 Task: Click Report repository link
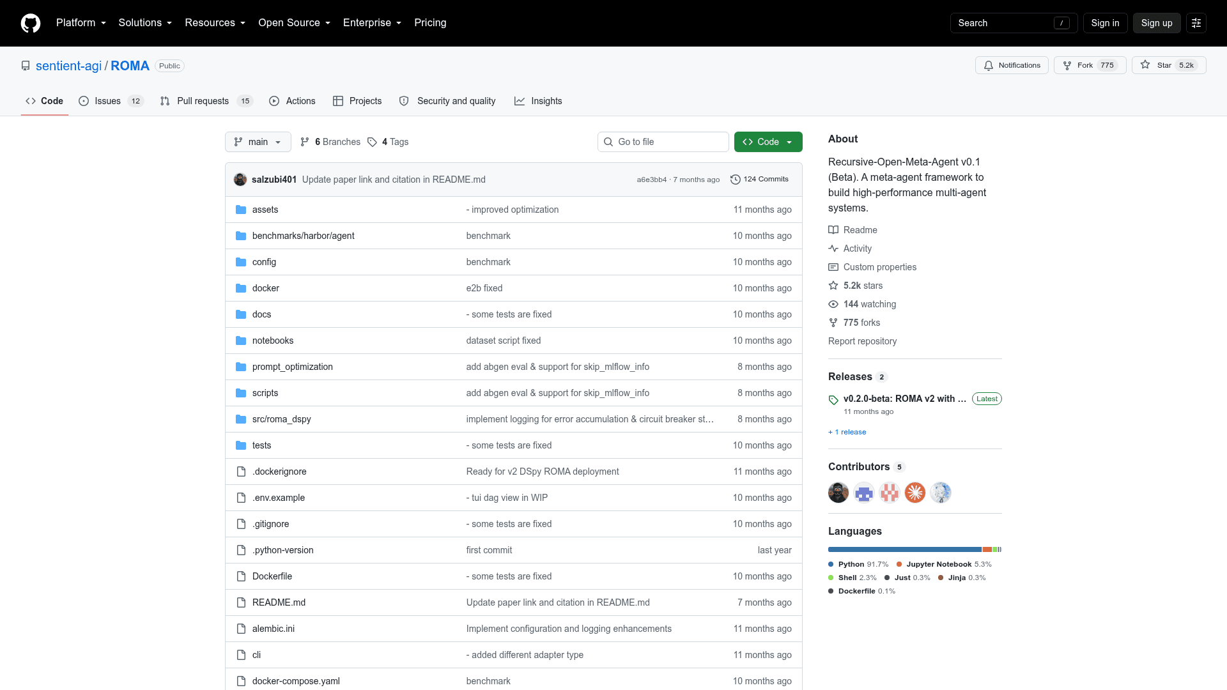[862, 341]
